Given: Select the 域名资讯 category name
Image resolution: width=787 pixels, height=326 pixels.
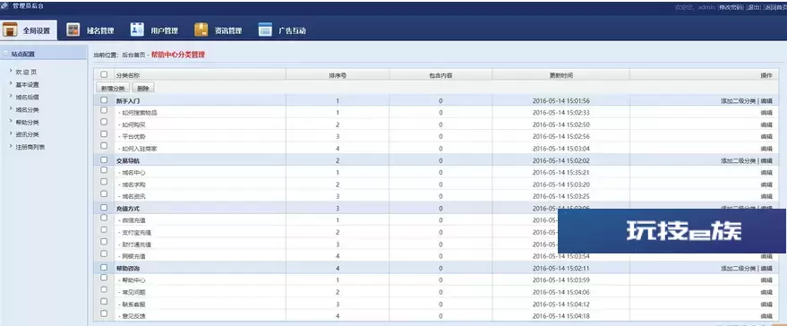Looking at the screenshot, I should click(133, 196).
